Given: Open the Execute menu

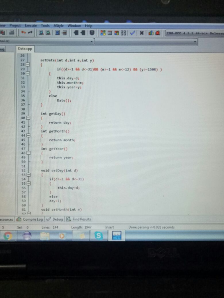Looking at the screenshot, I should 31,26.
